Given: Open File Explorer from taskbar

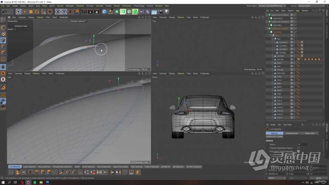Looking at the screenshot, I should pos(41,183).
